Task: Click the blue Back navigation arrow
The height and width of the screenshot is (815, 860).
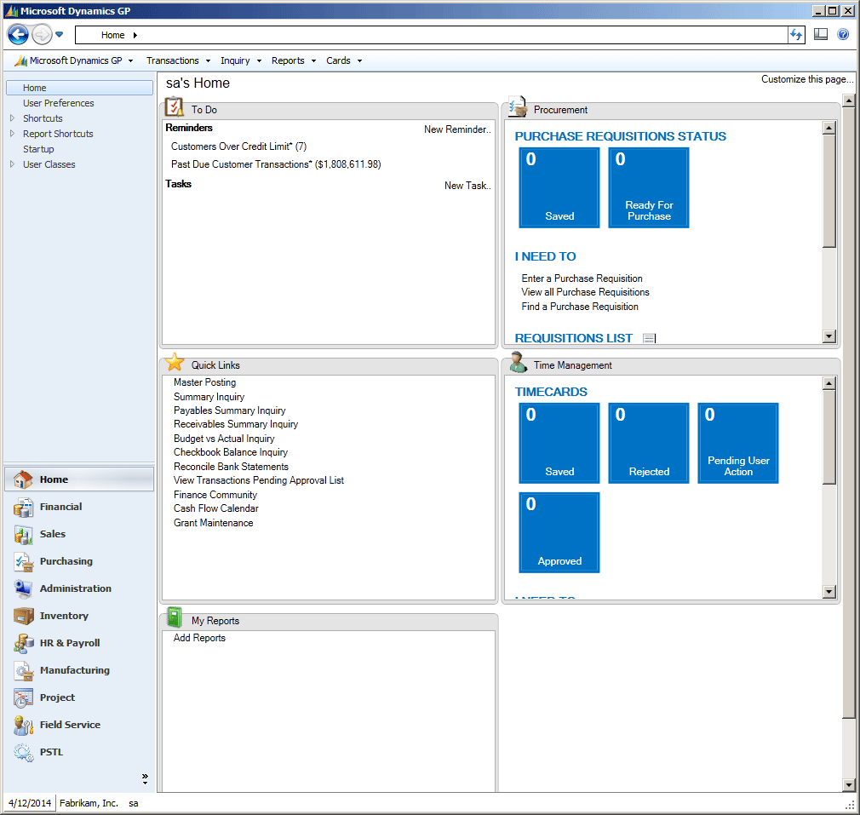Action: pyautogui.click(x=18, y=35)
